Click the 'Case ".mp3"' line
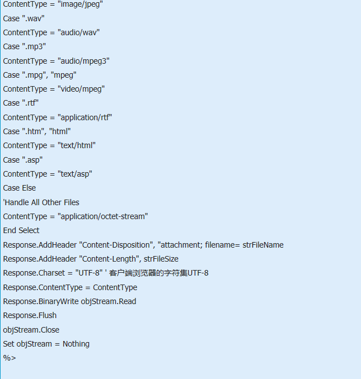Viewport: 361px width, 379px height. (x=25, y=46)
